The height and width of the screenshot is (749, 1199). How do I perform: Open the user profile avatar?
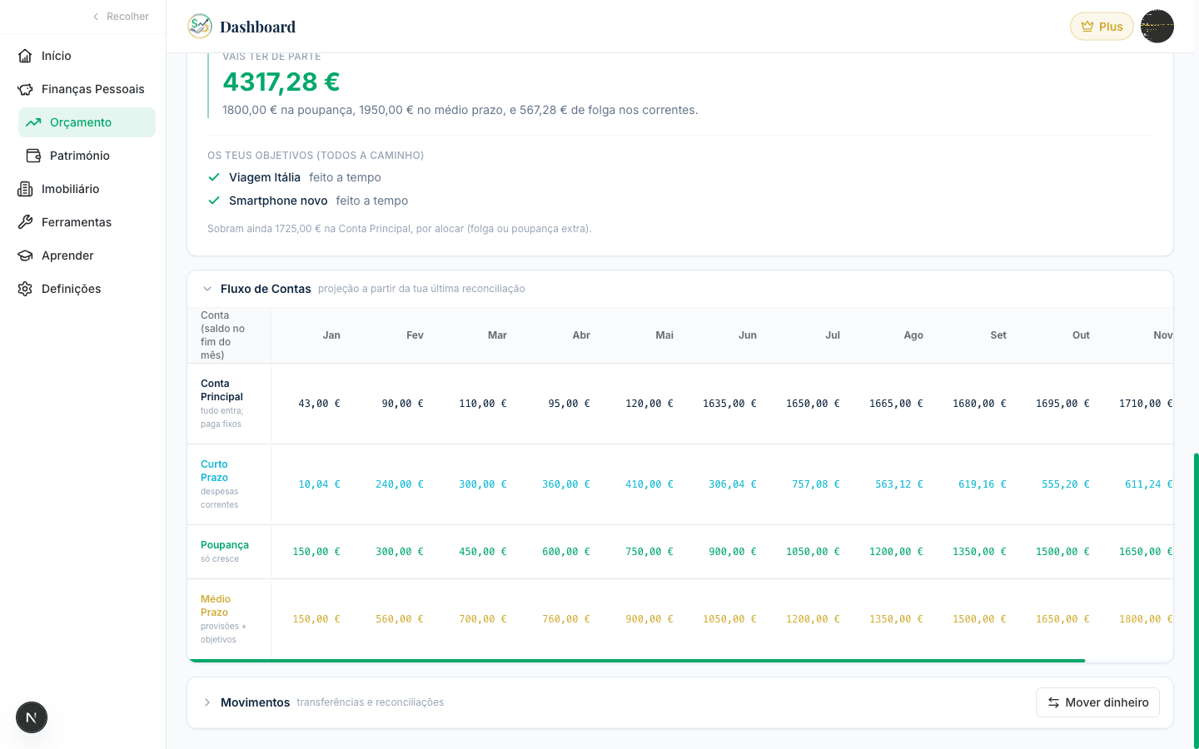pyautogui.click(x=1157, y=27)
